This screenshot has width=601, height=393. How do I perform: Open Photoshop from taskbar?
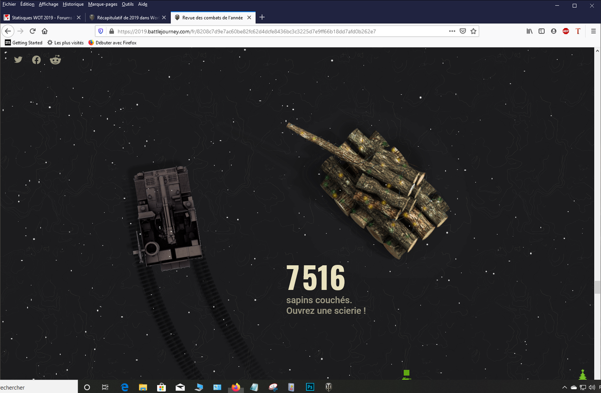310,387
